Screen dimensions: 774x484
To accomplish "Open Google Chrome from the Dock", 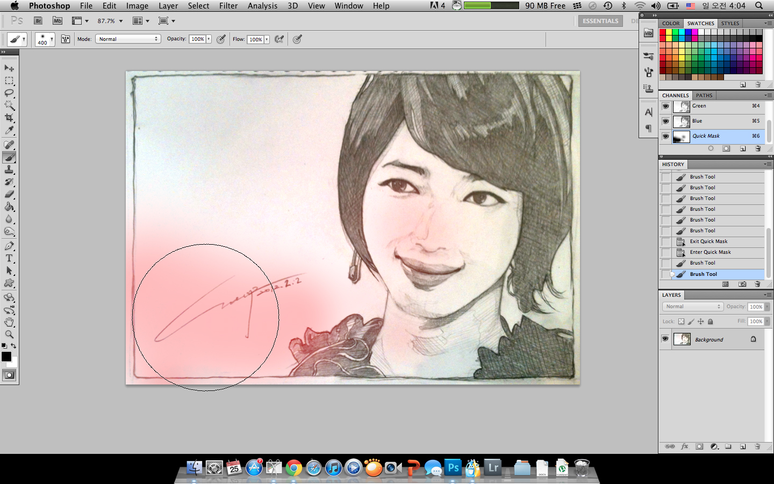I will coord(293,468).
